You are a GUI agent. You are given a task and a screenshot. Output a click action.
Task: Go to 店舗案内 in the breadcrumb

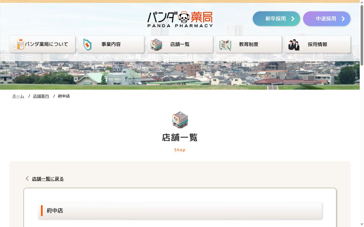click(x=41, y=96)
